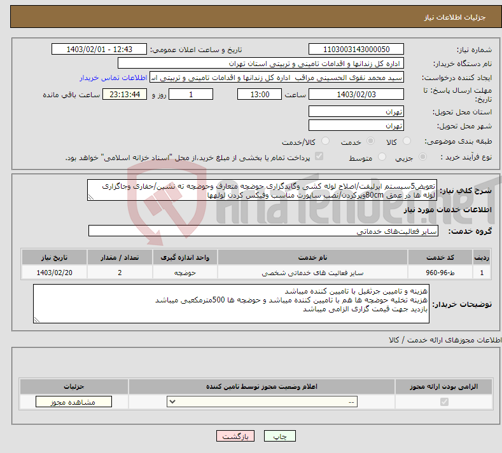Click the اطلاعات مجوزهای ارائه خدمت / کالا heading
502x453 pixels.
(x=445, y=340)
